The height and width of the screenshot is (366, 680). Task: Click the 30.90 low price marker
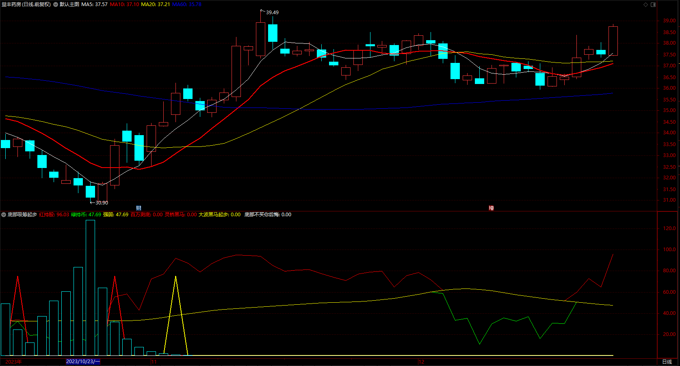click(102, 202)
